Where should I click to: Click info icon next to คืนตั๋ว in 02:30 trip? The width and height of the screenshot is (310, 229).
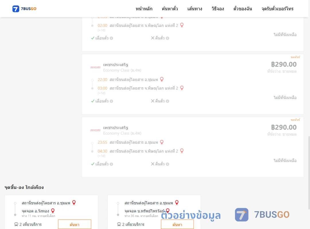click(x=167, y=38)
